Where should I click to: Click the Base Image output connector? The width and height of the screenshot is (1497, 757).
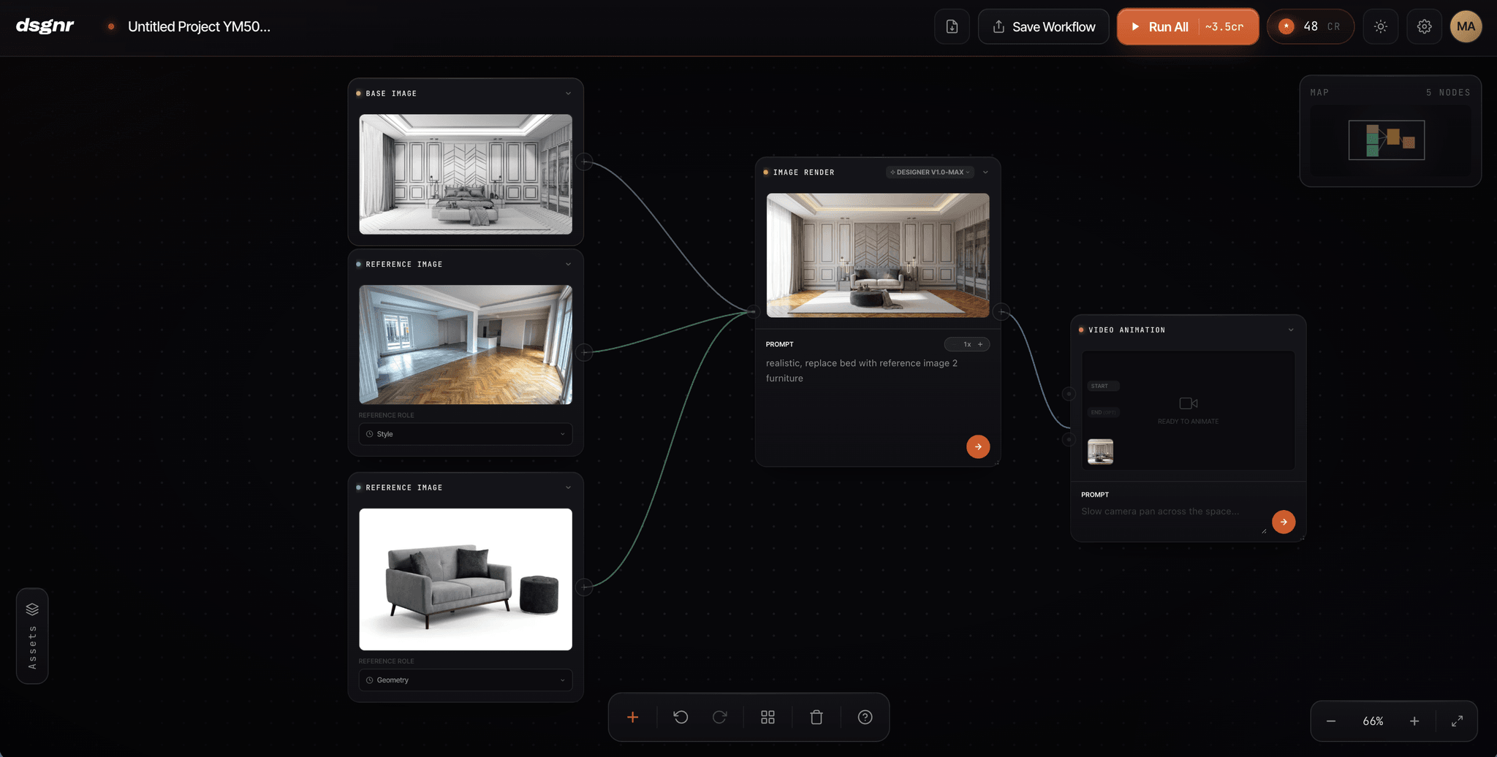click(x=584, y=161)
